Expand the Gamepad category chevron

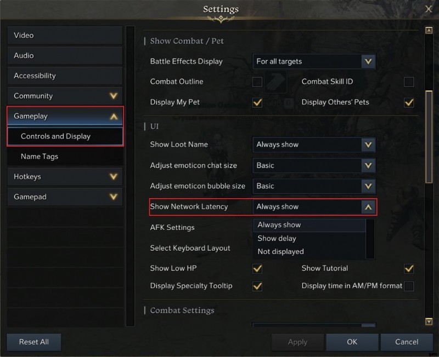click(x=114, y=197)
